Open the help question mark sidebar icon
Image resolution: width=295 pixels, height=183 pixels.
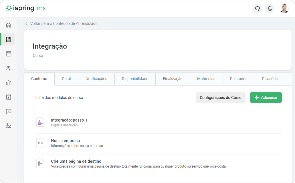tap(9, 112)
